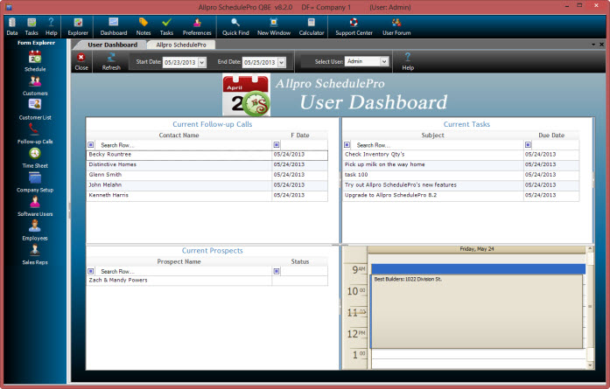This screenshot has width=610, height=389.
Task: Select Upgrade to Allpro SchedulePro 8.2 task
Action: coord(460,195)
